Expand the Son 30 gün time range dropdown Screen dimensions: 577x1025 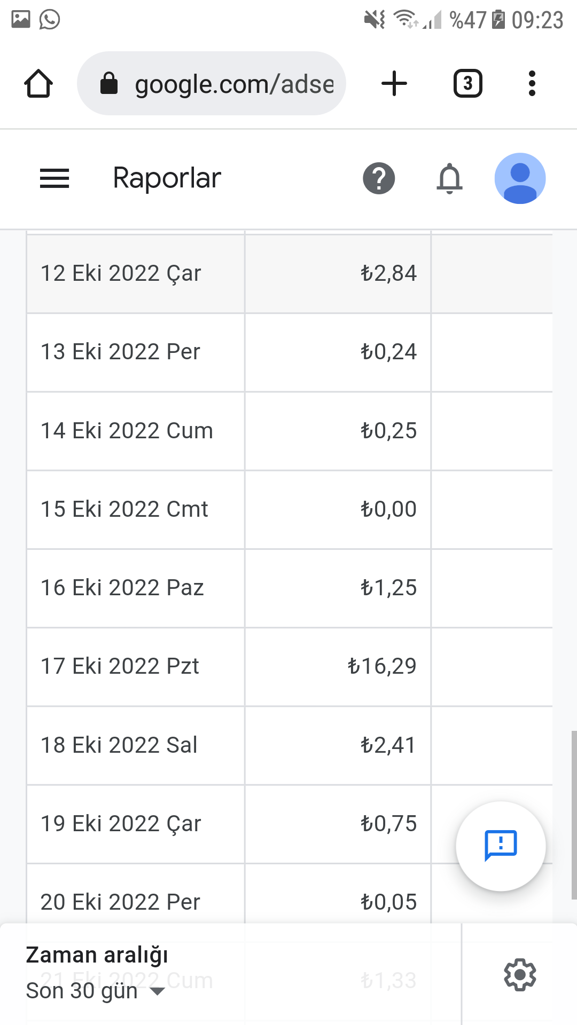(95, 991)
